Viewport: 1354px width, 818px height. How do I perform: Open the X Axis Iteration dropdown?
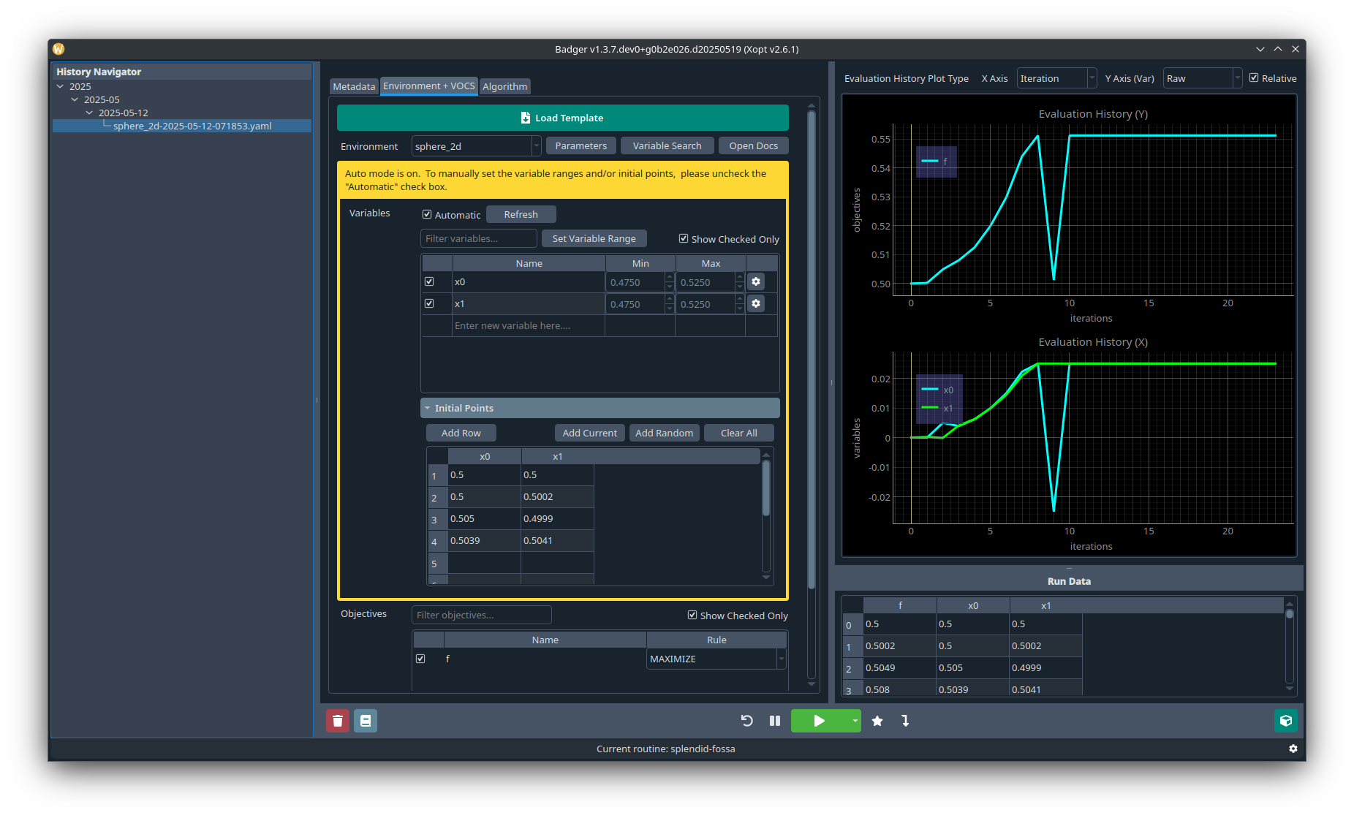(1056, 78)
